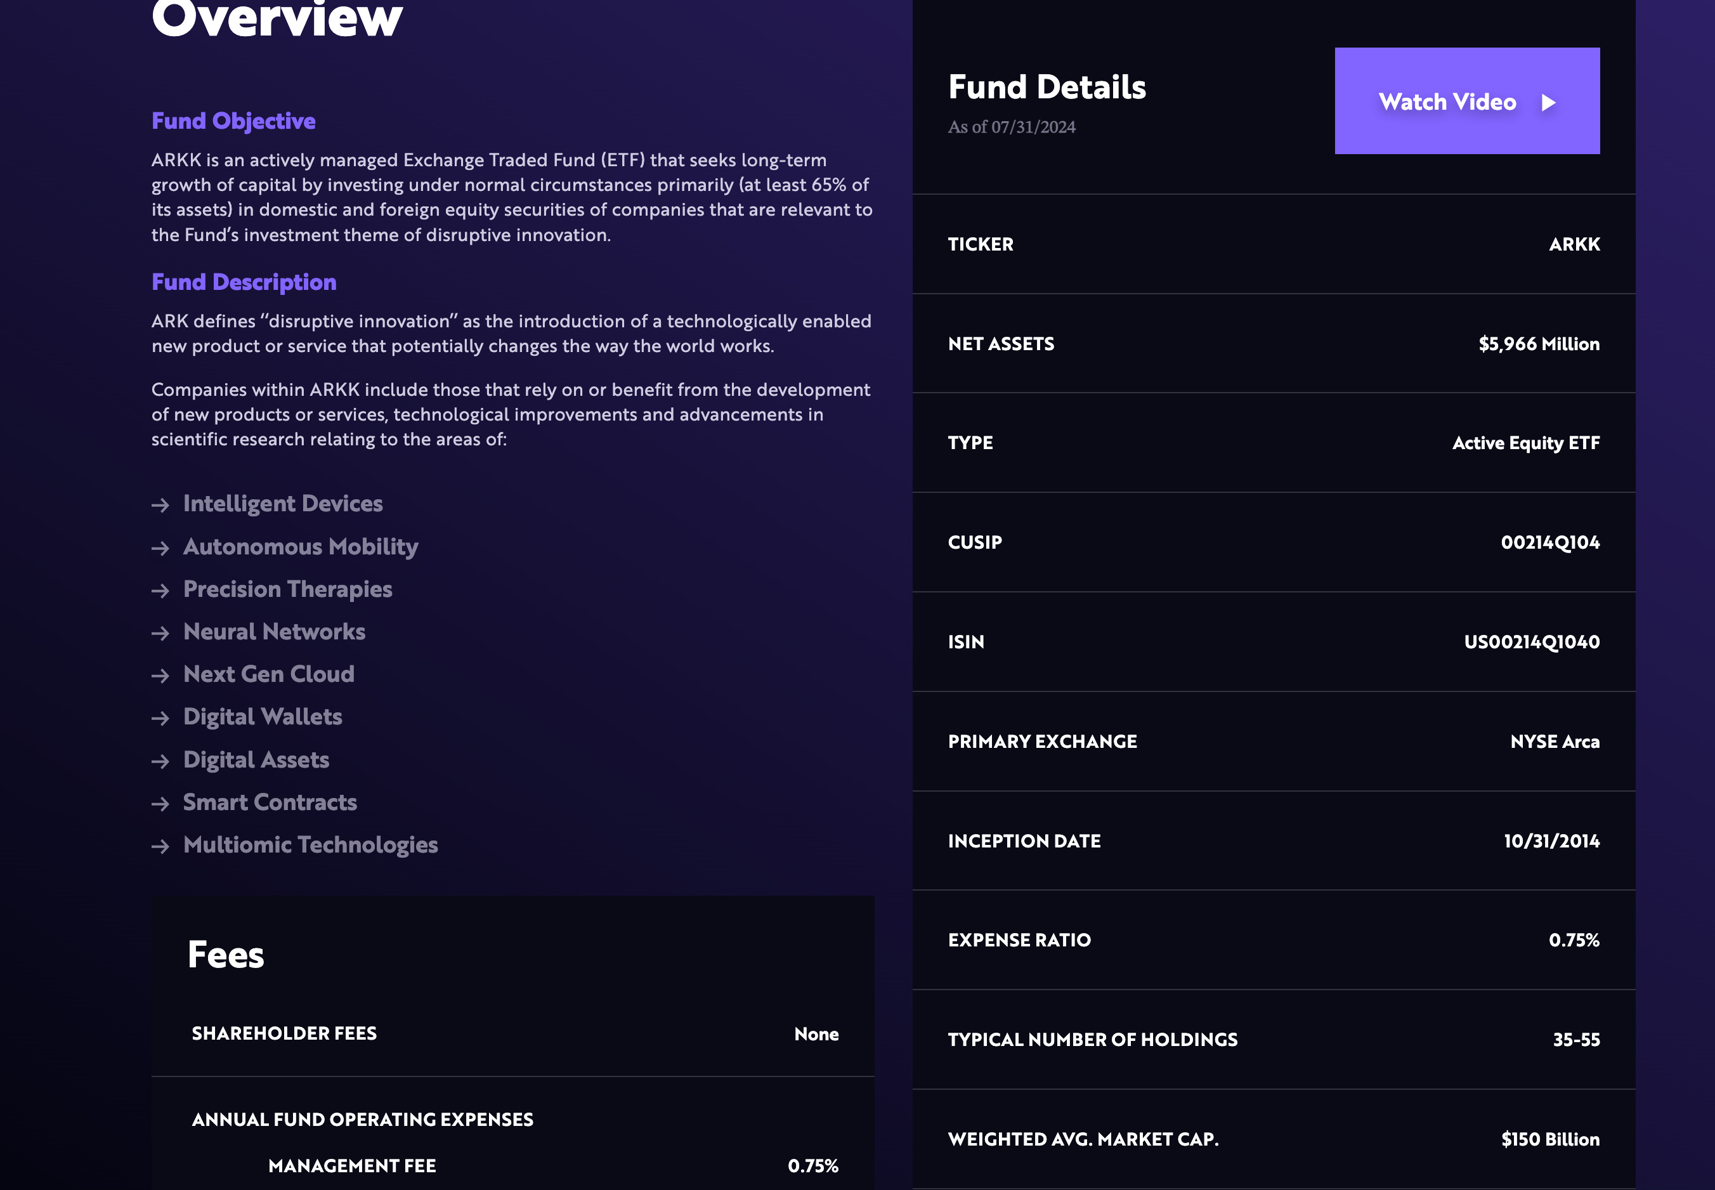Click the $5,966 Million net assets value

[1539, 344]
